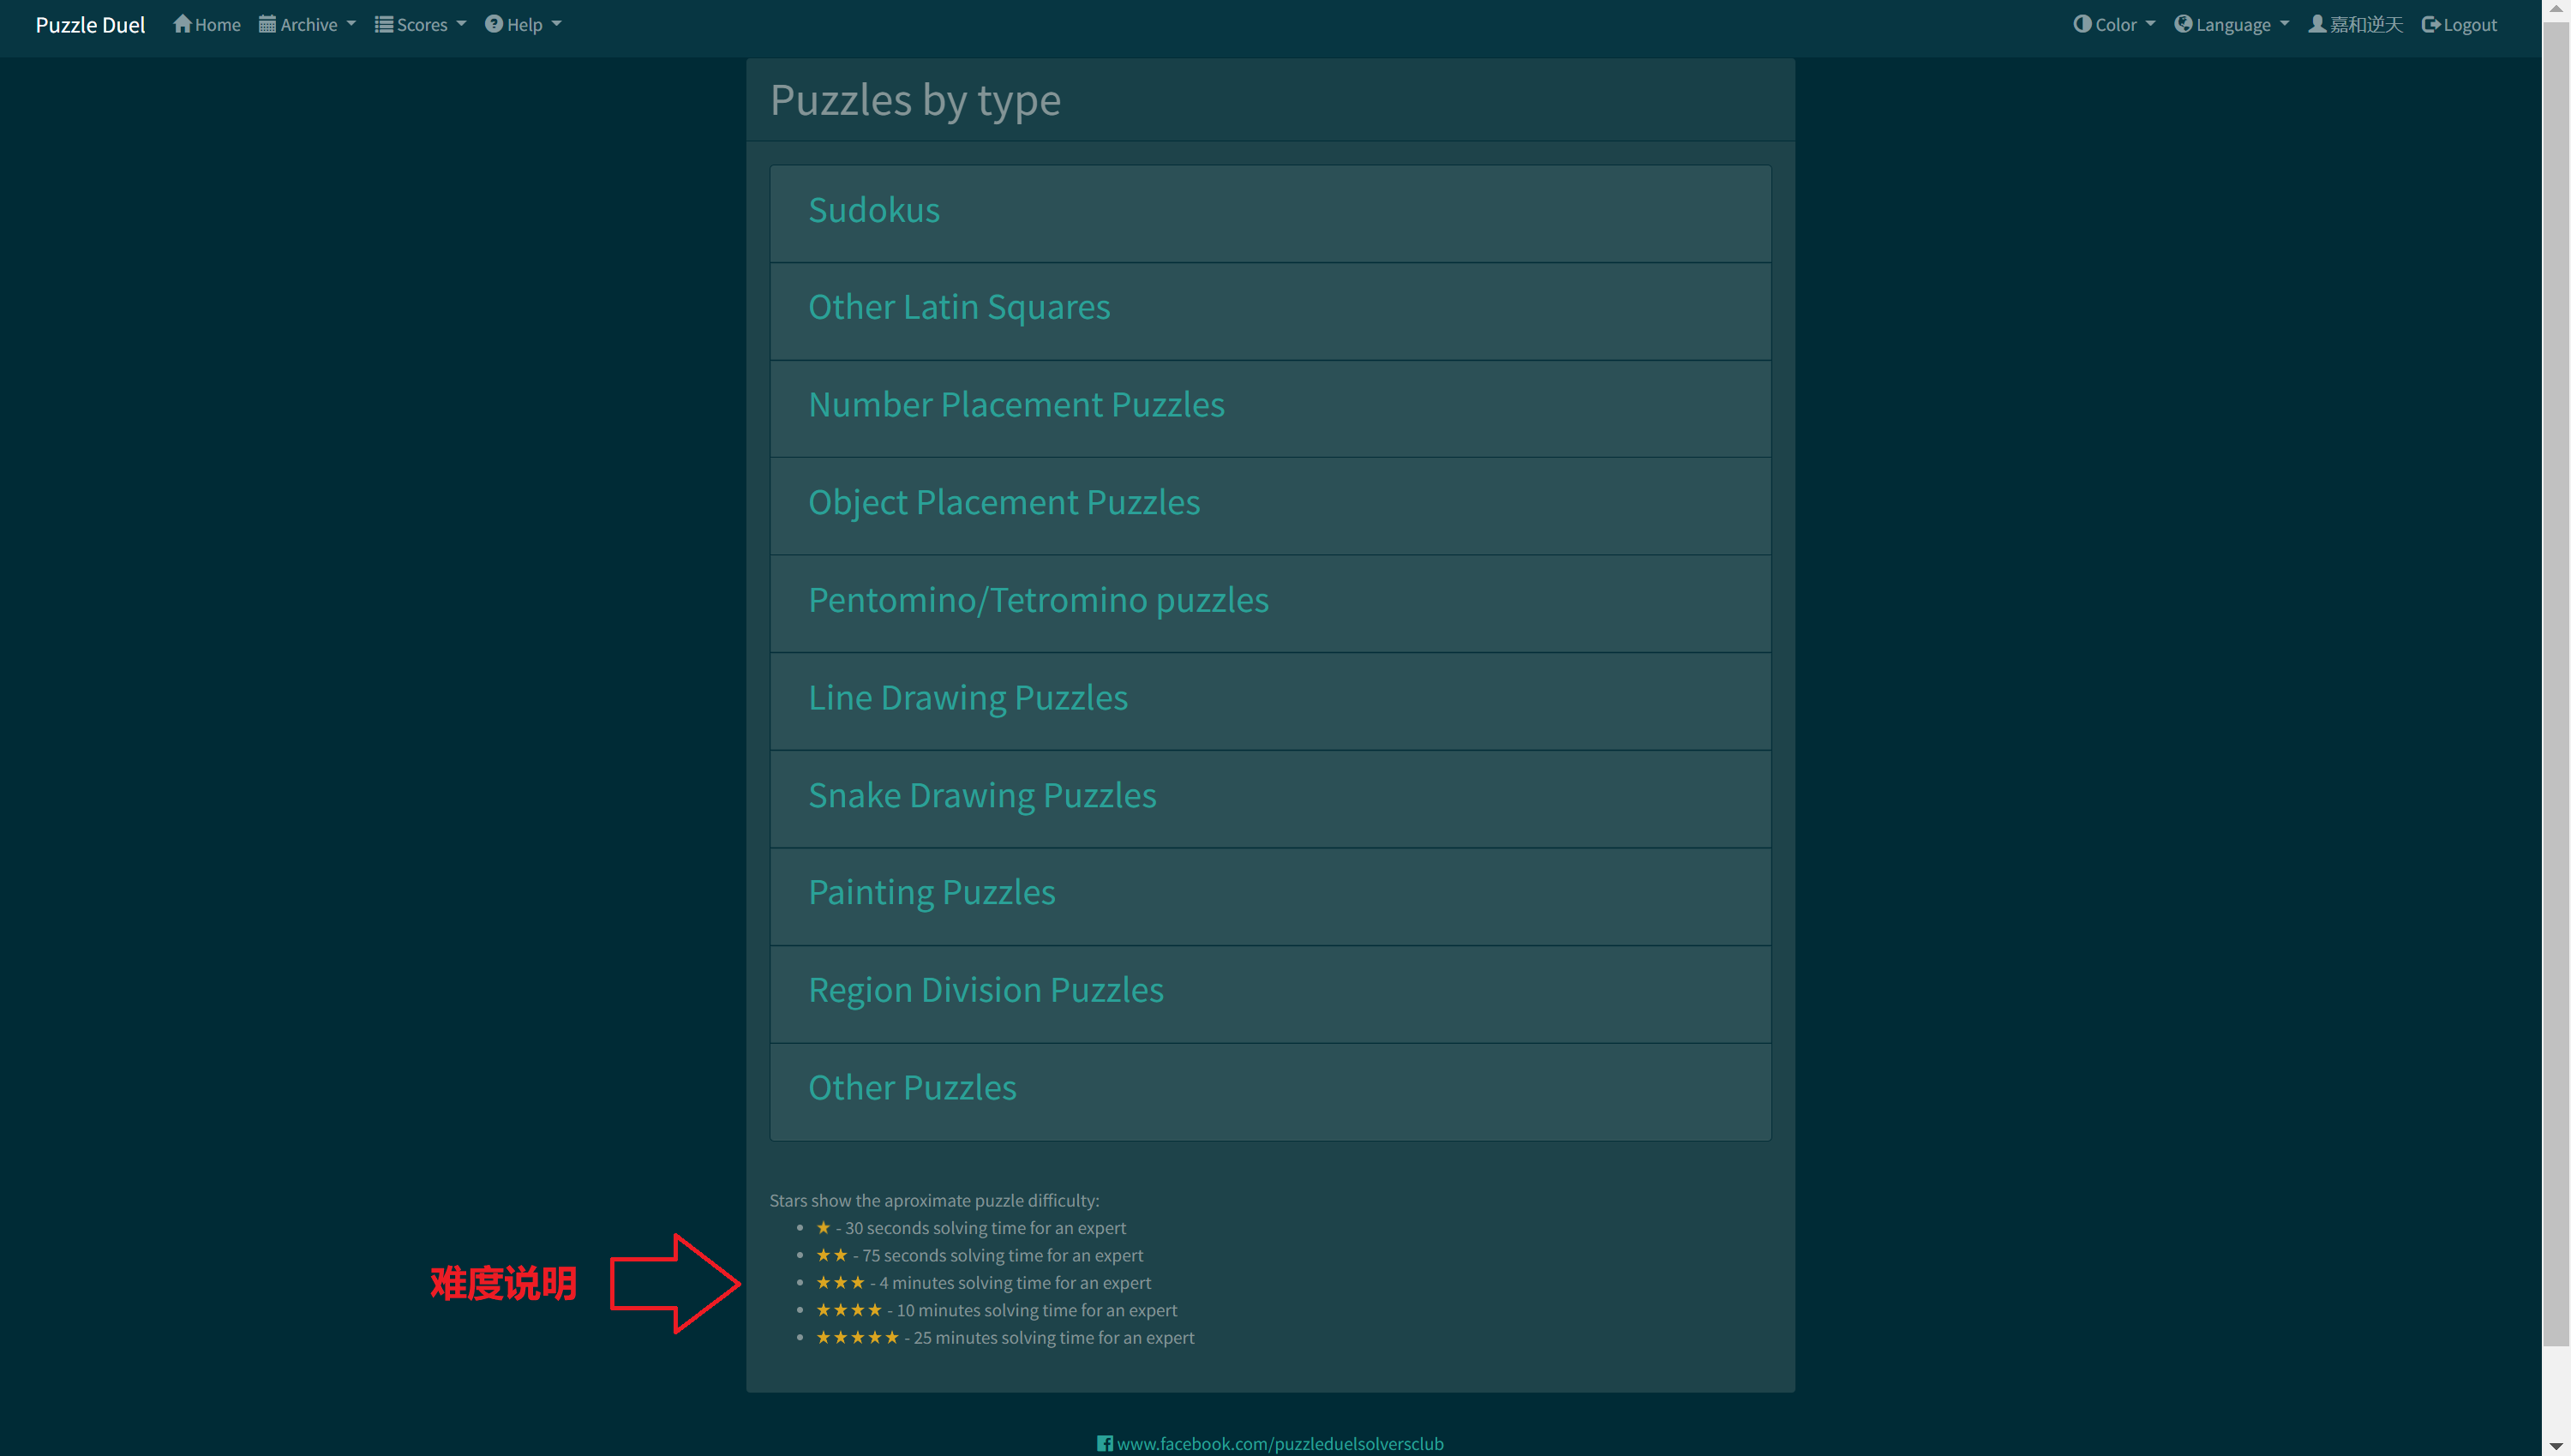Click the Language globe icon
This screenshot has height=1456, width=2571.
tap(2183, 24)
